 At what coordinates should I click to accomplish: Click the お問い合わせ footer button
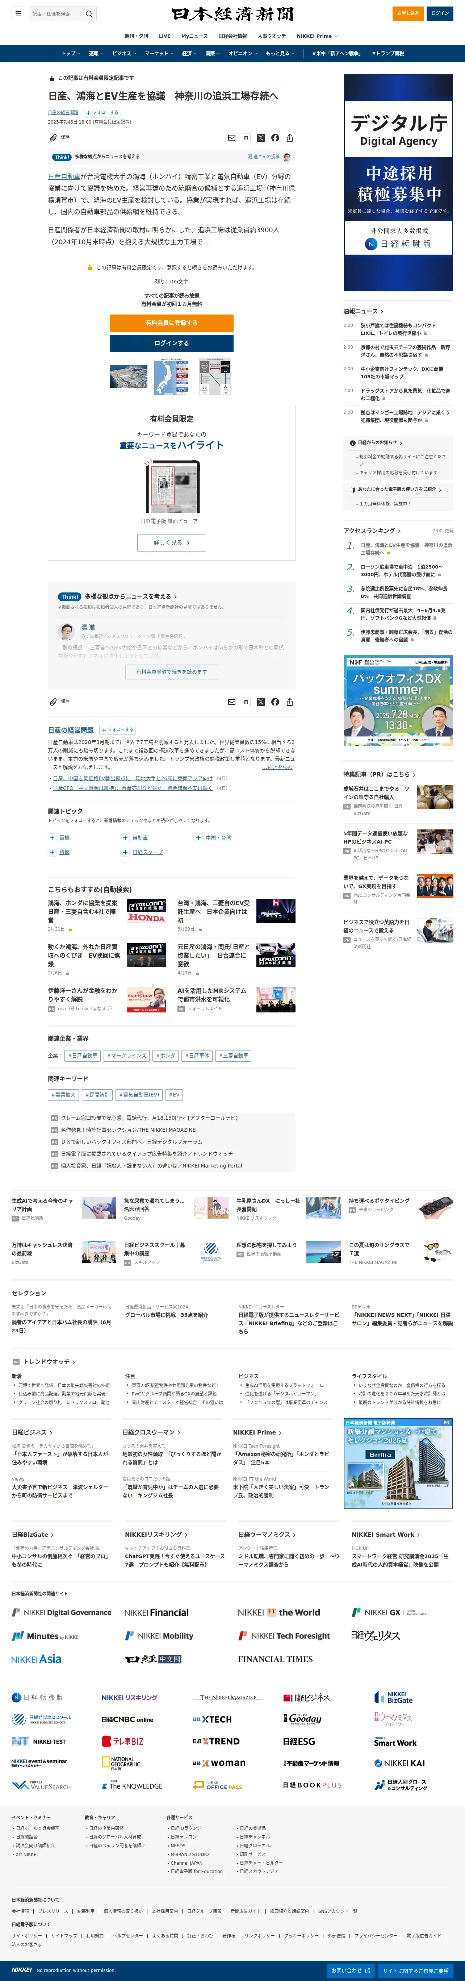pyautogui.click(x=351, y=1970)
